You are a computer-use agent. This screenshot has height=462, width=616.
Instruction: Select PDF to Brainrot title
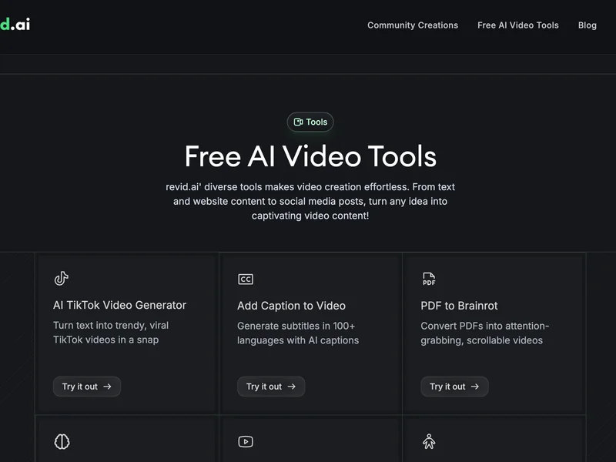point(459,306)
